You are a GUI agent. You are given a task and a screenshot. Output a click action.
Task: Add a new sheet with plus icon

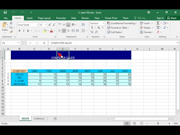(55, 118)
